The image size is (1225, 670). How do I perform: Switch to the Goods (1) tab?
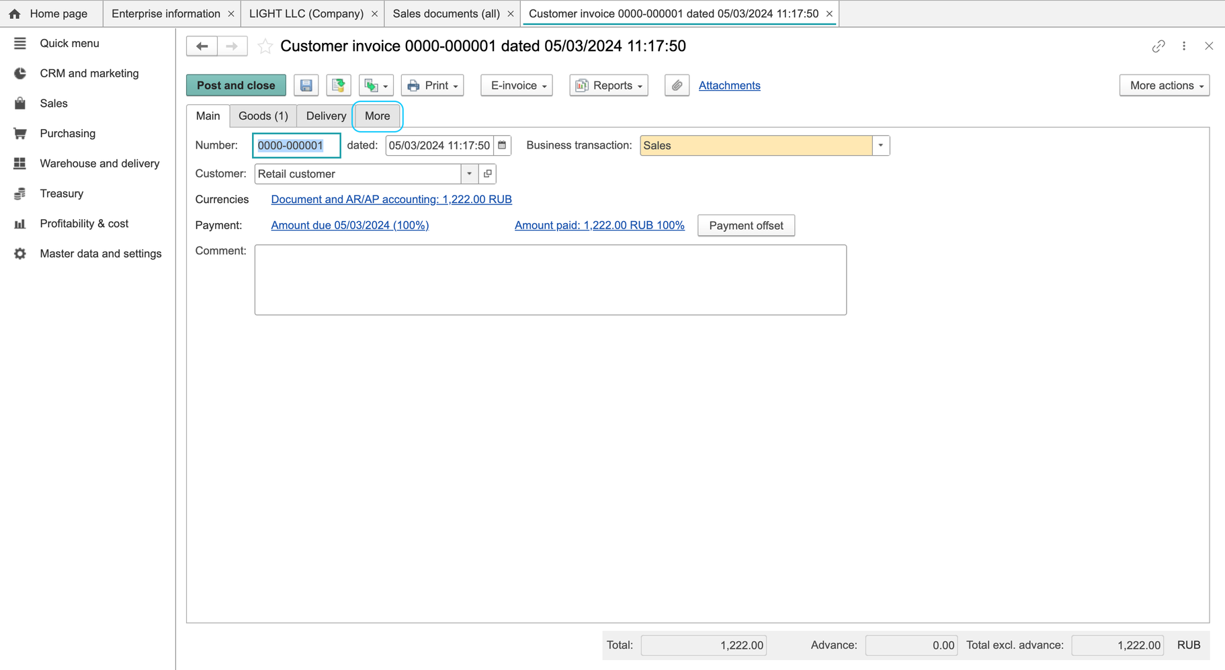[x=263, y=116]
